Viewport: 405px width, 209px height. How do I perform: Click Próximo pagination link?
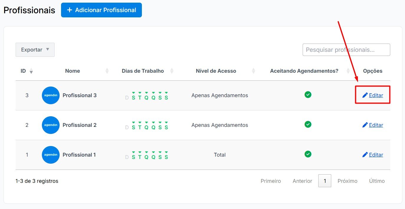coord(347,181)
